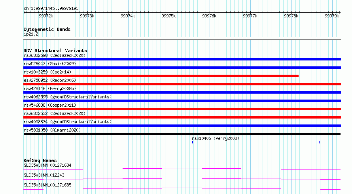Open the RefSeq Genes track heading
The height and width of the screenshot is (194, 352).
(x=40, y=160)
